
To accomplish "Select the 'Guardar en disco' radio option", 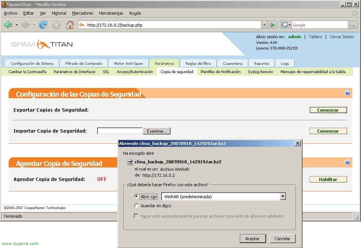I will [136, 206].
